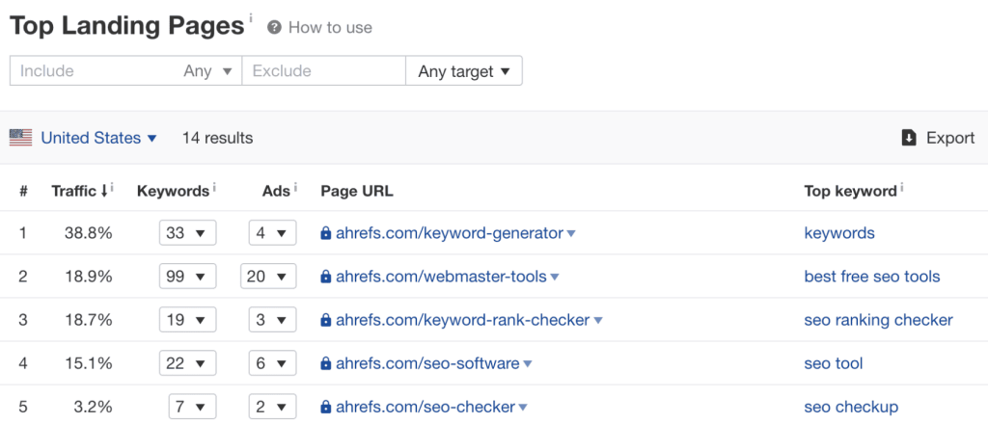This screenshot has width=988, height=424.
Task: Click the 'seo tool' keyword link
Action: click(834, 363)
